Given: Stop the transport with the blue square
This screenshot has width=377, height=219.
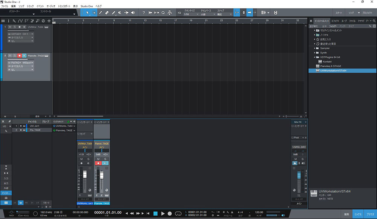Looking at the screenshot, I should click(155, 213).
